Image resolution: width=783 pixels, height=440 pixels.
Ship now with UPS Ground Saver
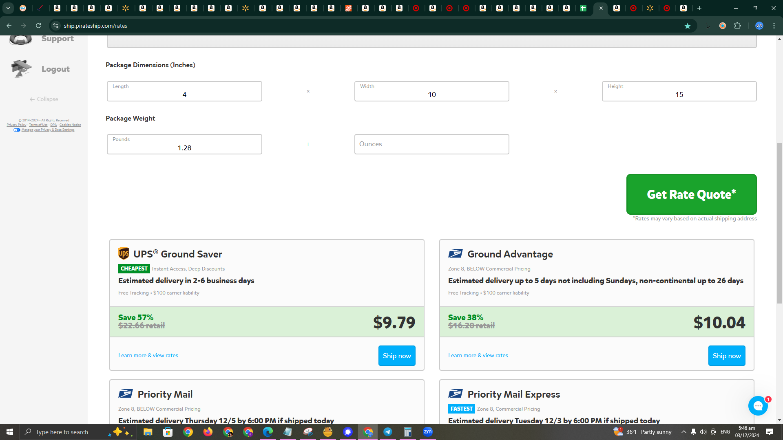pos(397,356)
